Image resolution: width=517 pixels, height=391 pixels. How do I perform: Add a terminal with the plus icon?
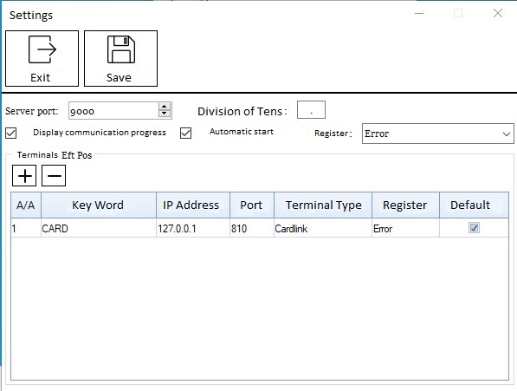(x=24, y=176)
